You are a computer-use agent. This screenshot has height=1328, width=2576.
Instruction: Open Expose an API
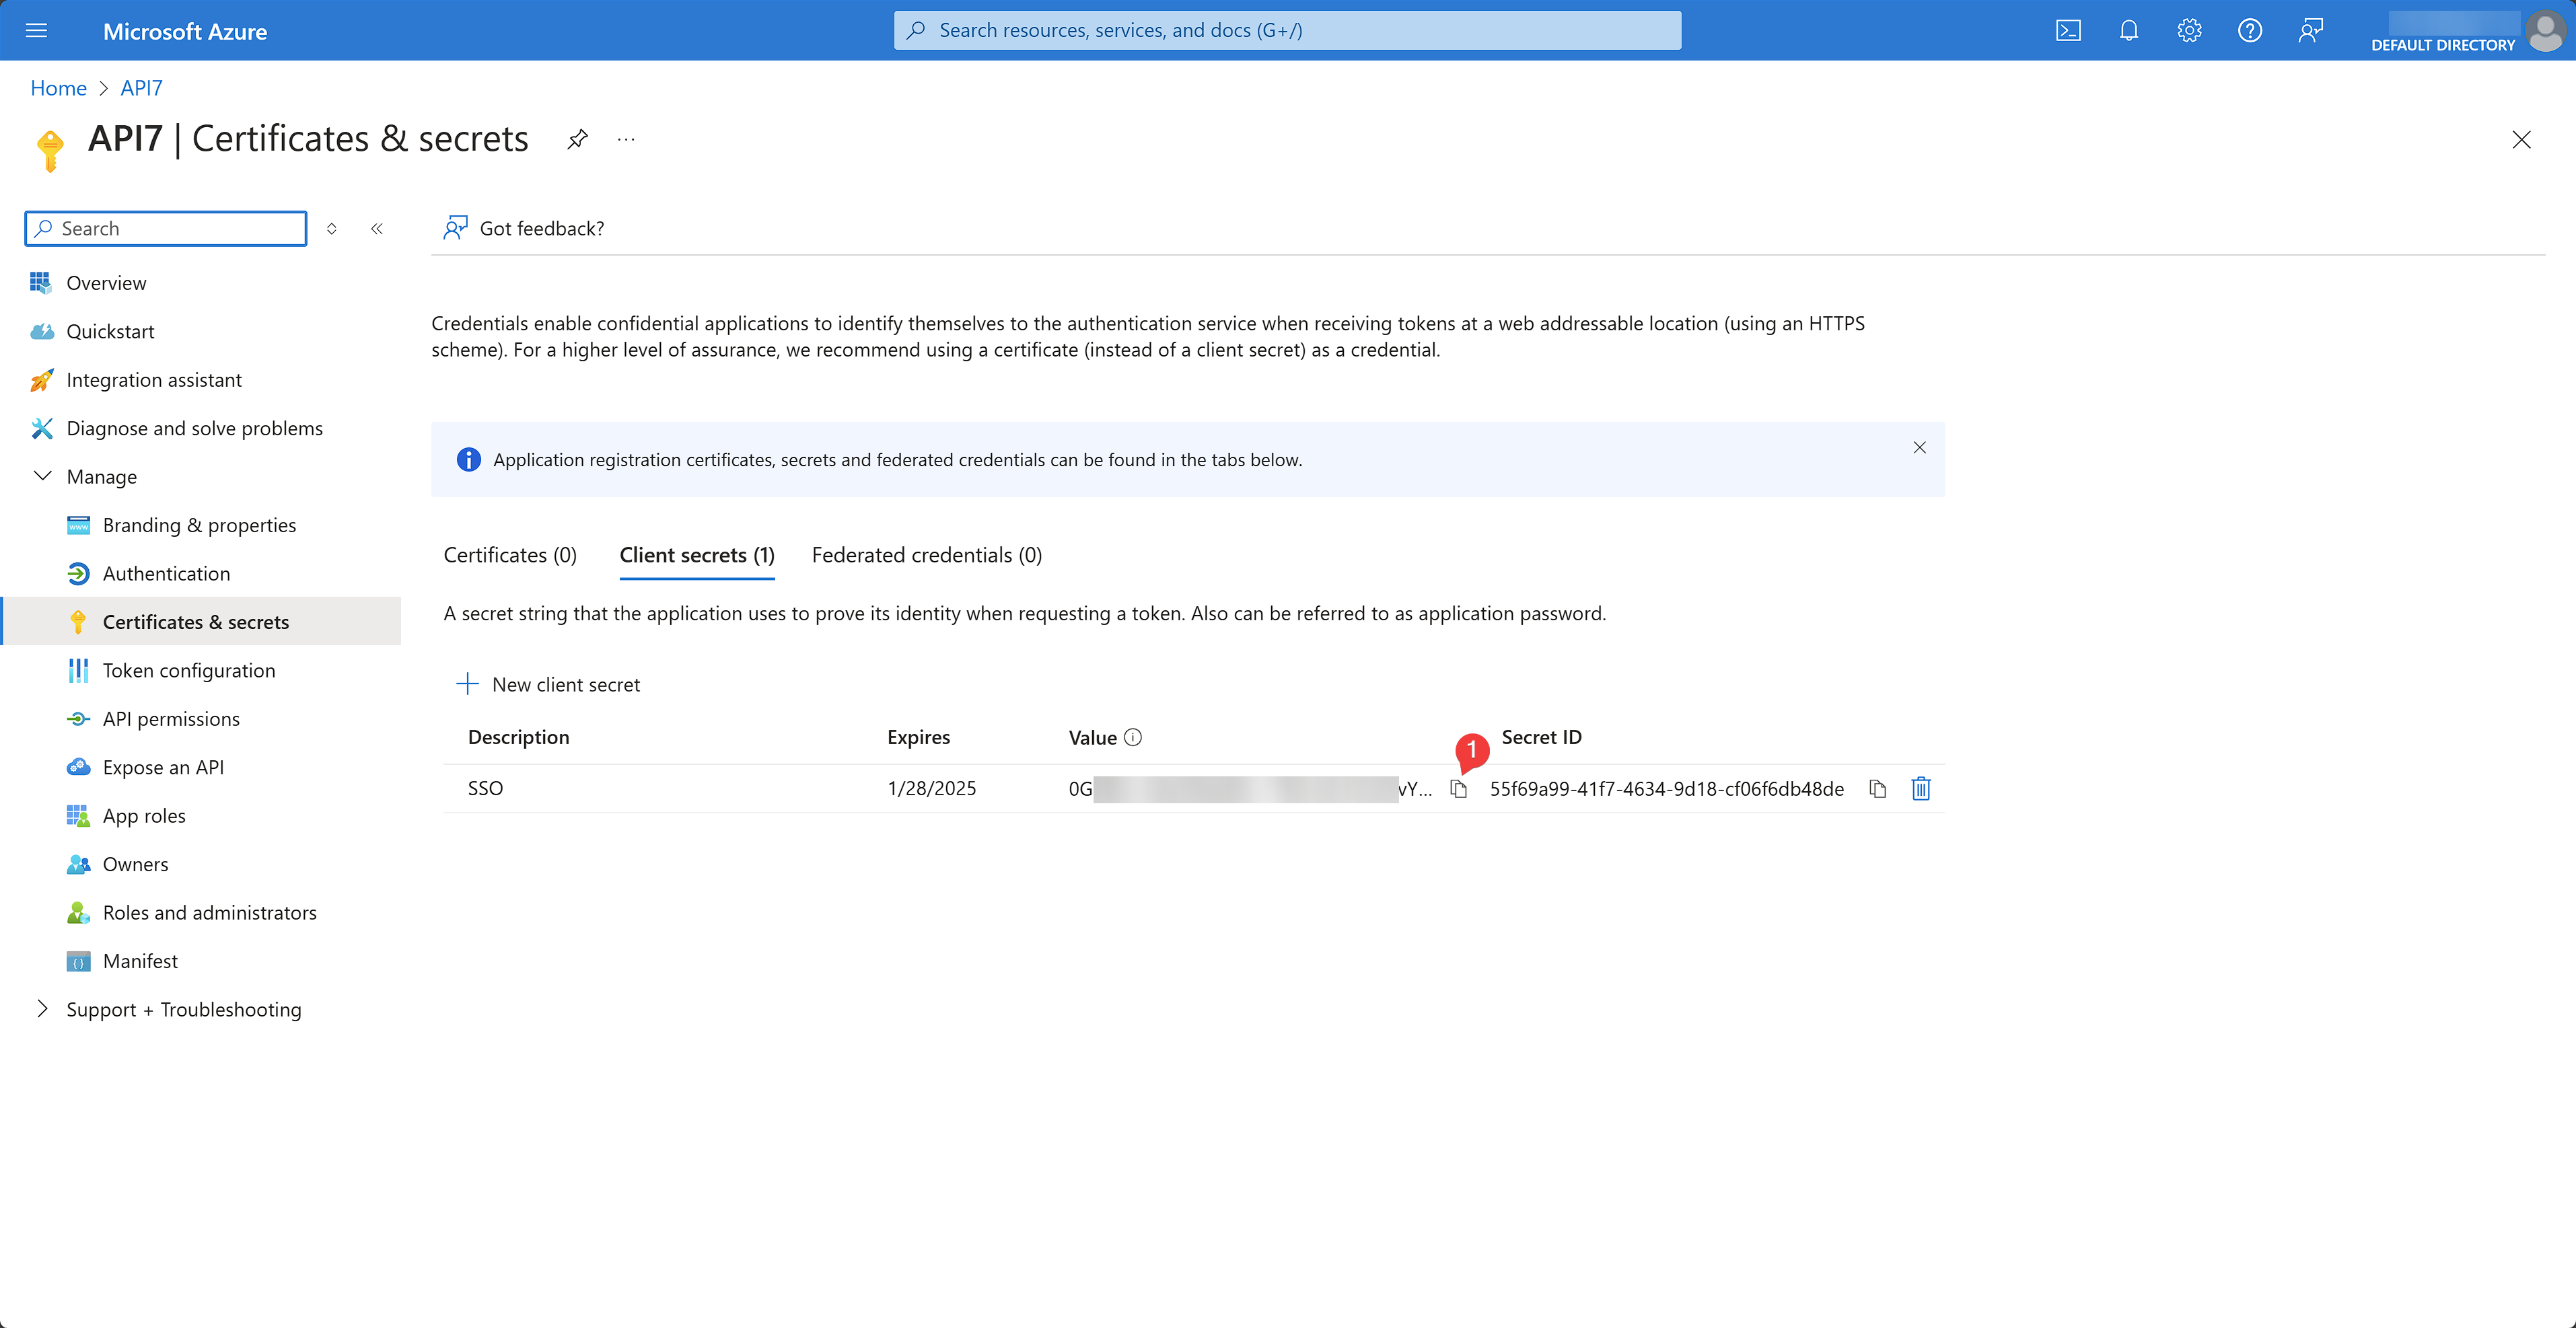pos(163,767)
